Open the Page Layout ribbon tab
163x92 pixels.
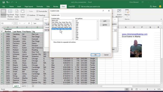pos(29,6)
